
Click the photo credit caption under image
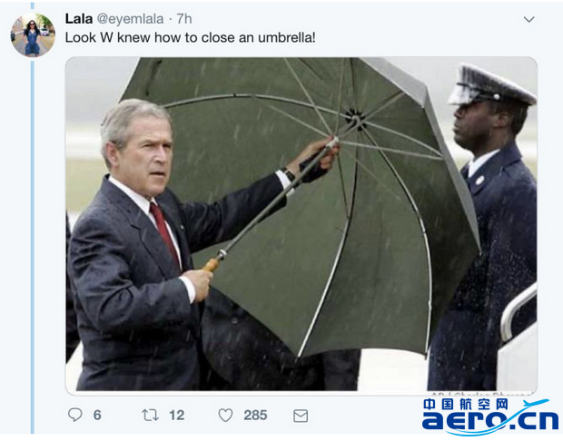point(481,393)
